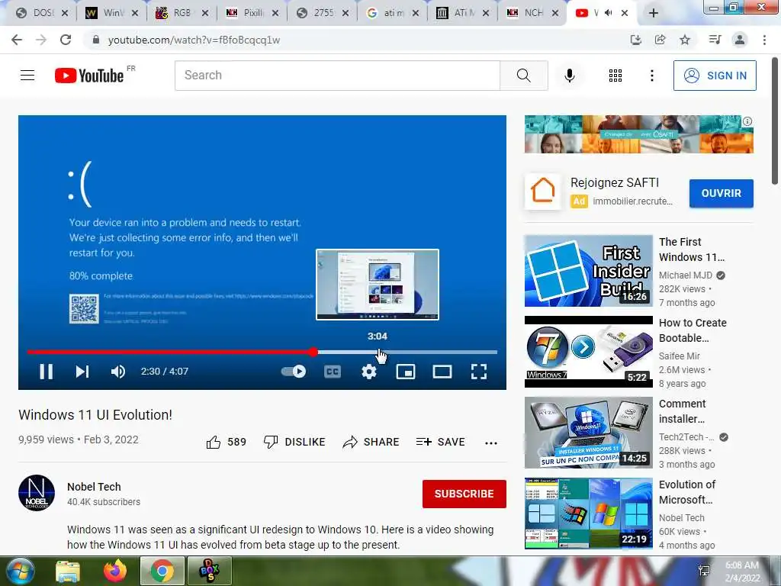Open more actions ellipsis under video
781x586 pixels.
pyautogui.click(x=491, y=443)
